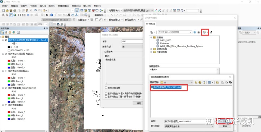Collapse the 收藏夹 favorites folder
This screenshot has width=261, height=132.
tap(151, 37)
